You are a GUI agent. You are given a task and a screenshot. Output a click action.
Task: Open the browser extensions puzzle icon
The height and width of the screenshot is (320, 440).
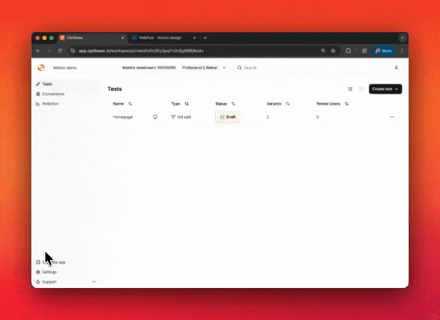pyautogui.click(x=349, y=51)
